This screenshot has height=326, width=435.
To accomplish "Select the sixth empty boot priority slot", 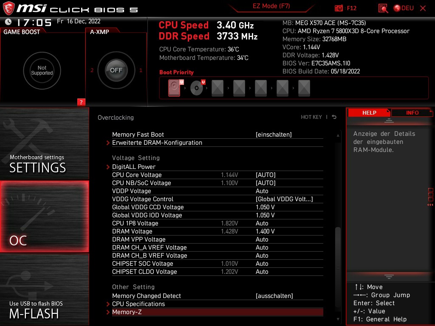I will 282,88.
